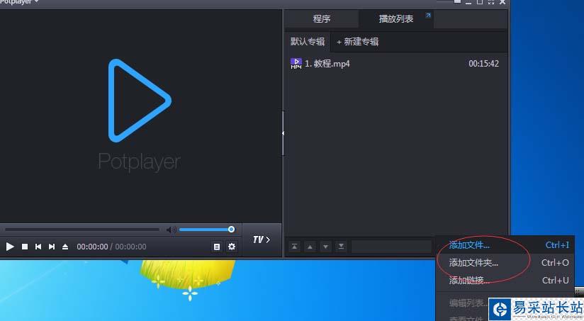Click the eject/open file icon
584x321 pixels.
pyautogui.click(x=65, y=247)
